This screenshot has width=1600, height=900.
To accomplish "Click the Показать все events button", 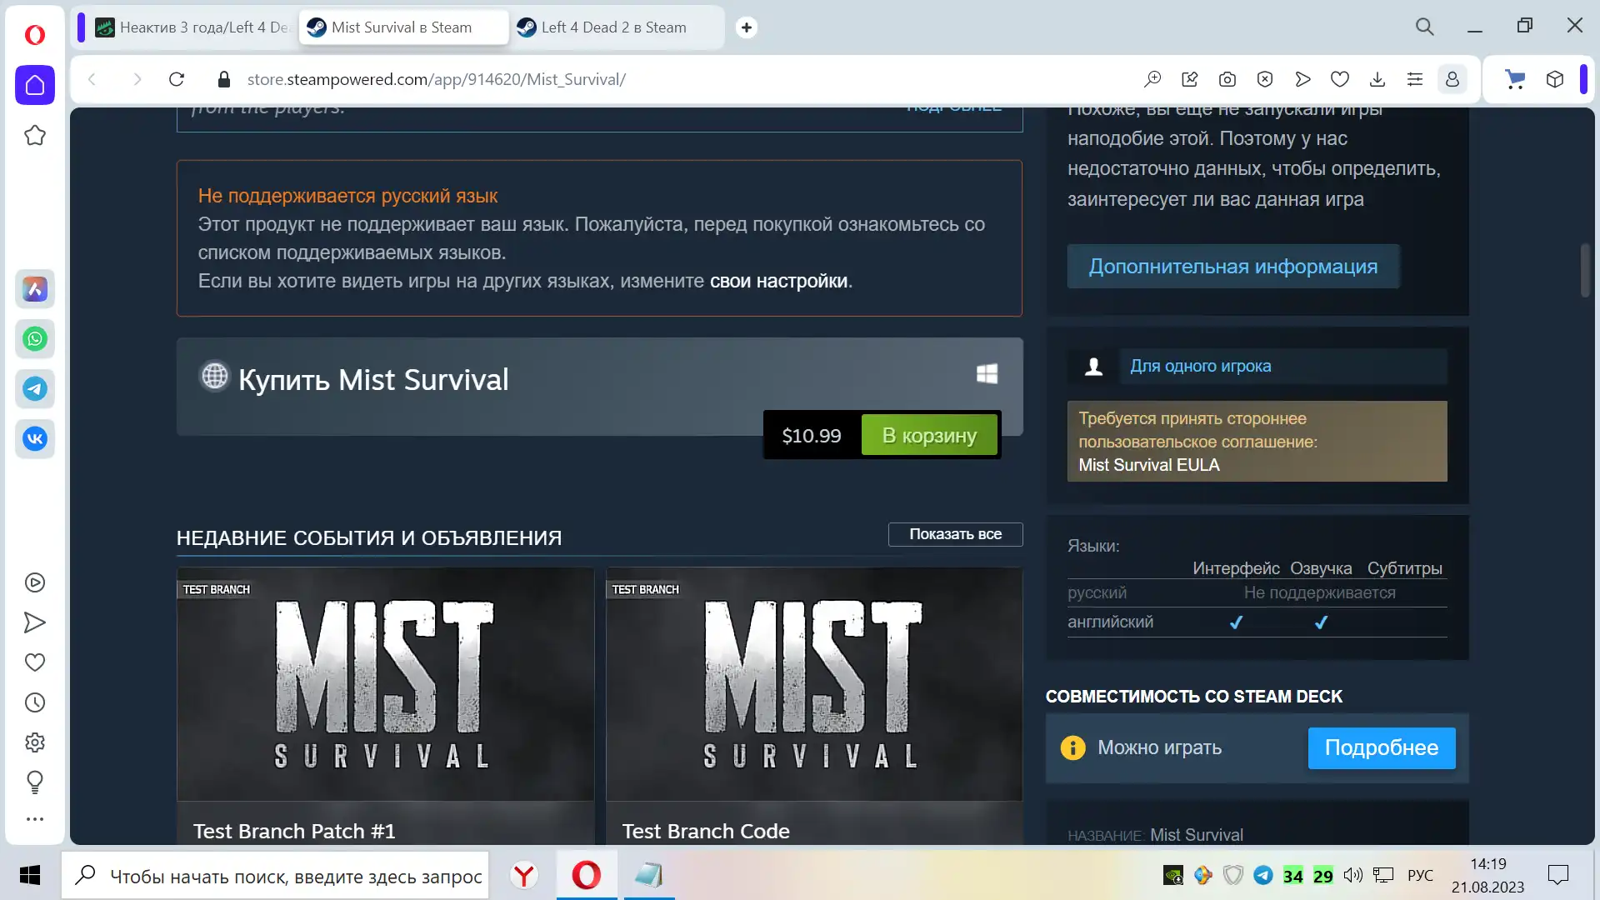I will (x=955, y=534).
